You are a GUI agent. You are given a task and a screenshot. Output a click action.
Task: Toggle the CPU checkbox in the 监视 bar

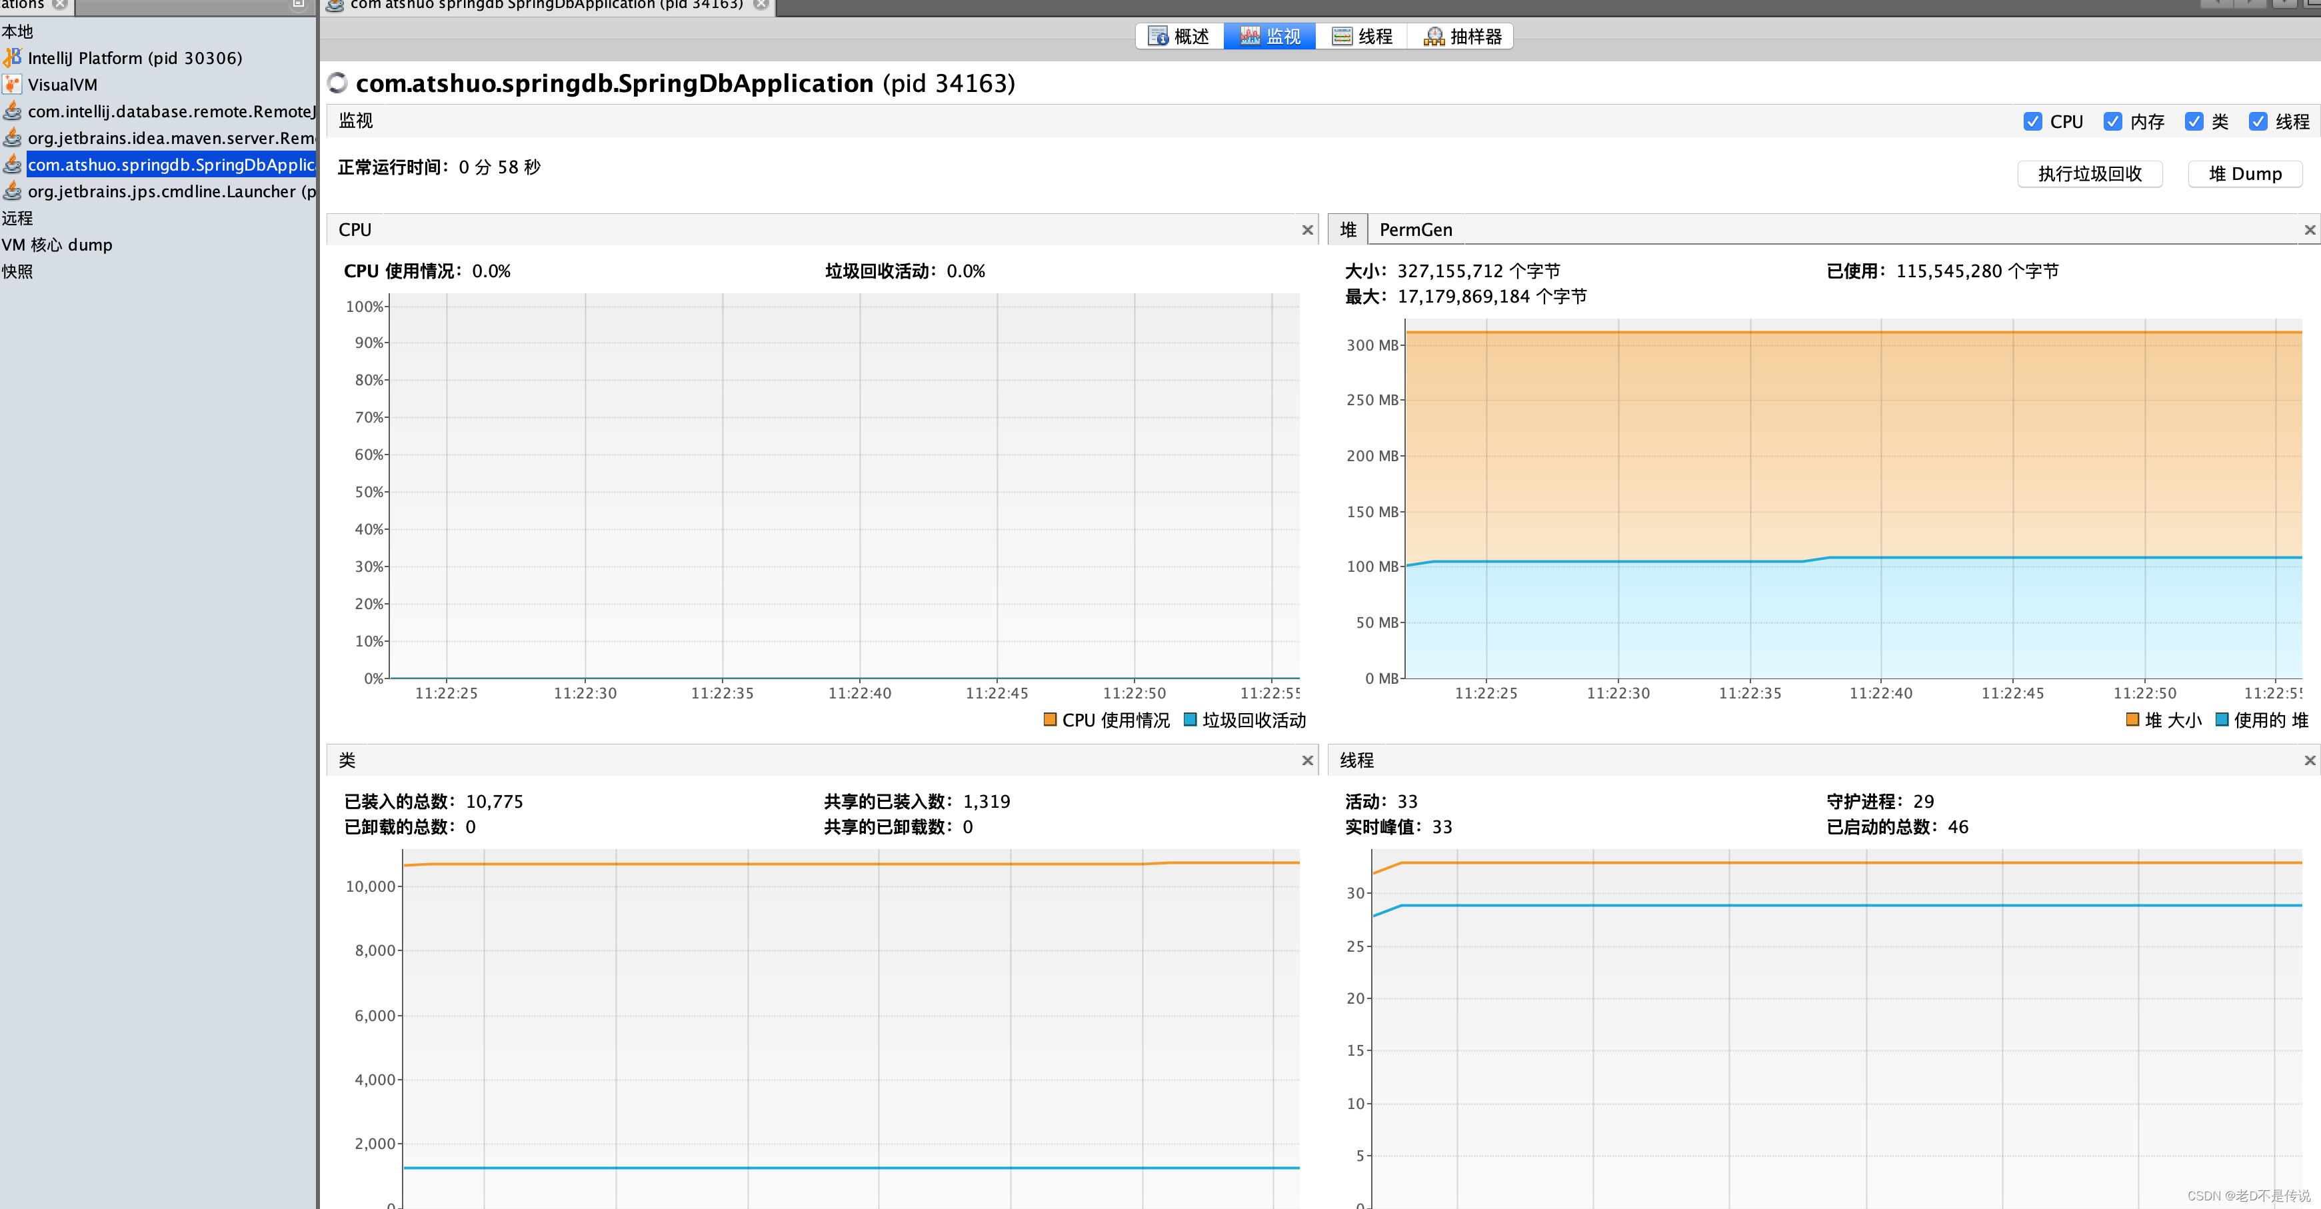[x=2032, y=121]
